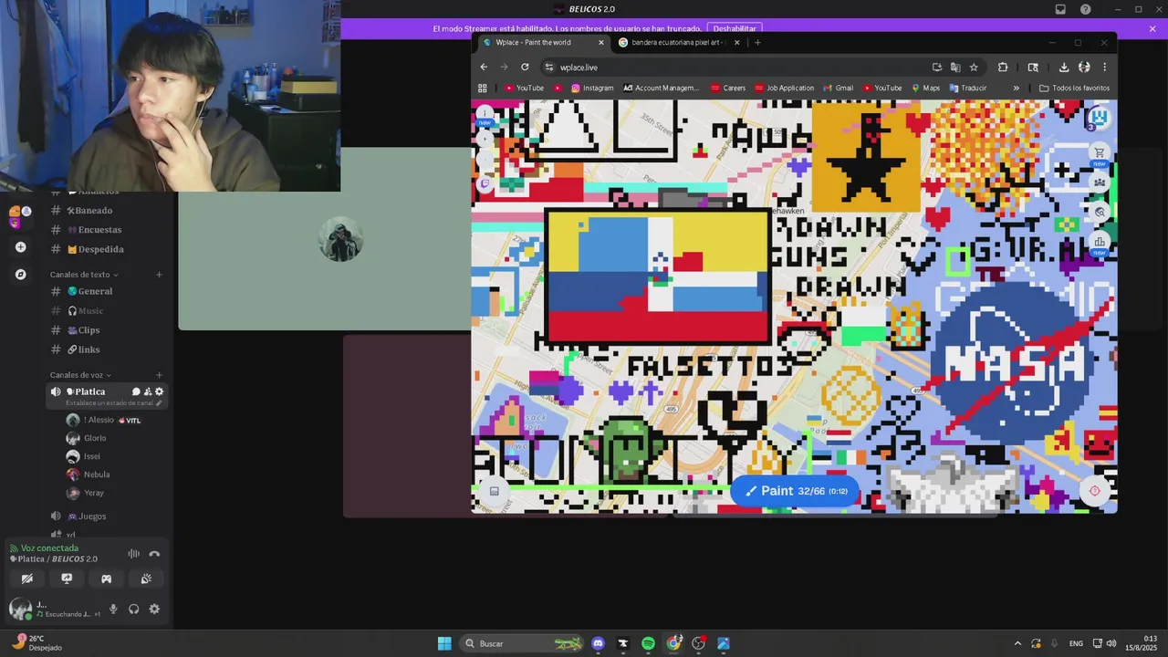Open the Gmail bookmark
The width and height of the screenshot is (1168, 657).
pos(838,88)
